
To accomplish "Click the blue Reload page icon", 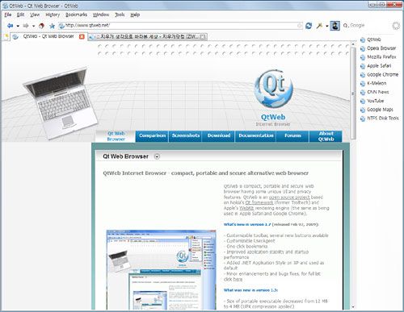I will coord(309,26).
